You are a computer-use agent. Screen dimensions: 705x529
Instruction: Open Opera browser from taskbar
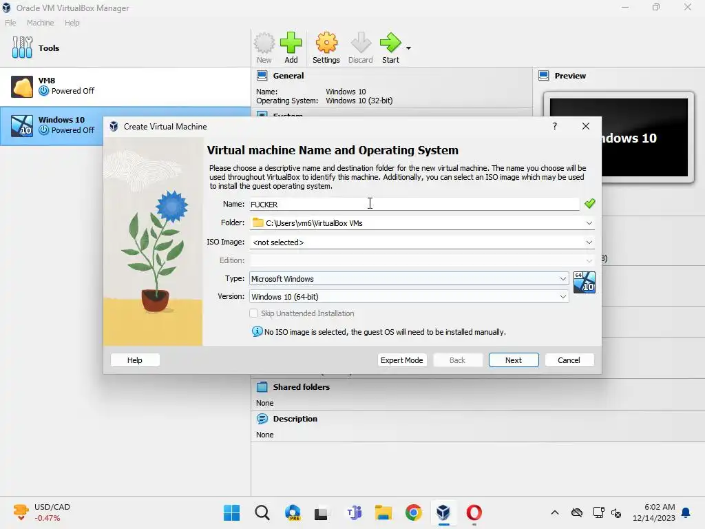coord(474,512)
